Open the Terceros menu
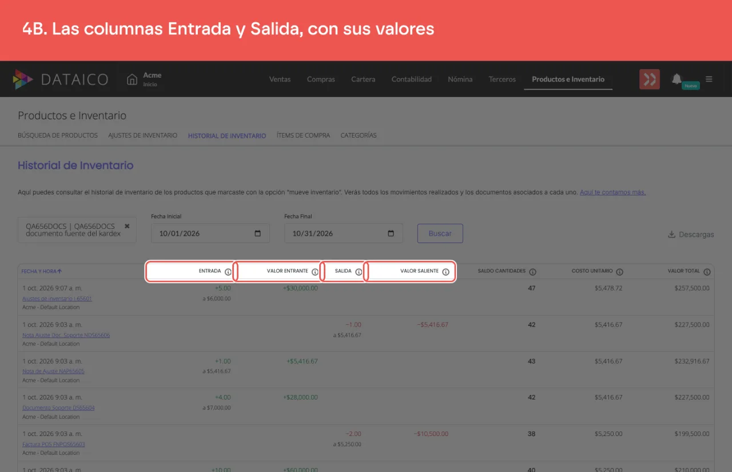The image size is (732, 472). click(502, 79)
